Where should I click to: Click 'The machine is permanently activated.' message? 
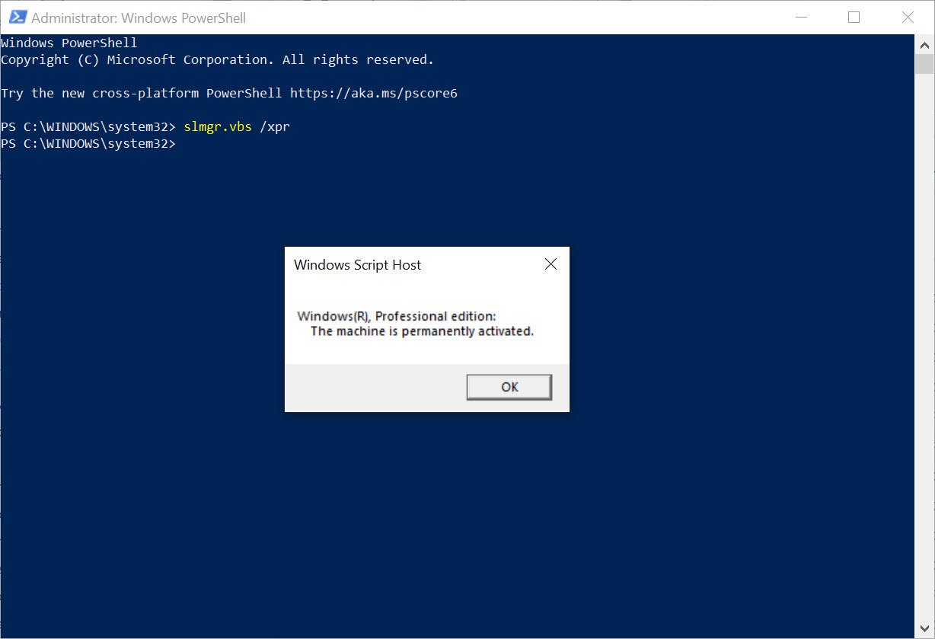coord(422,331)
